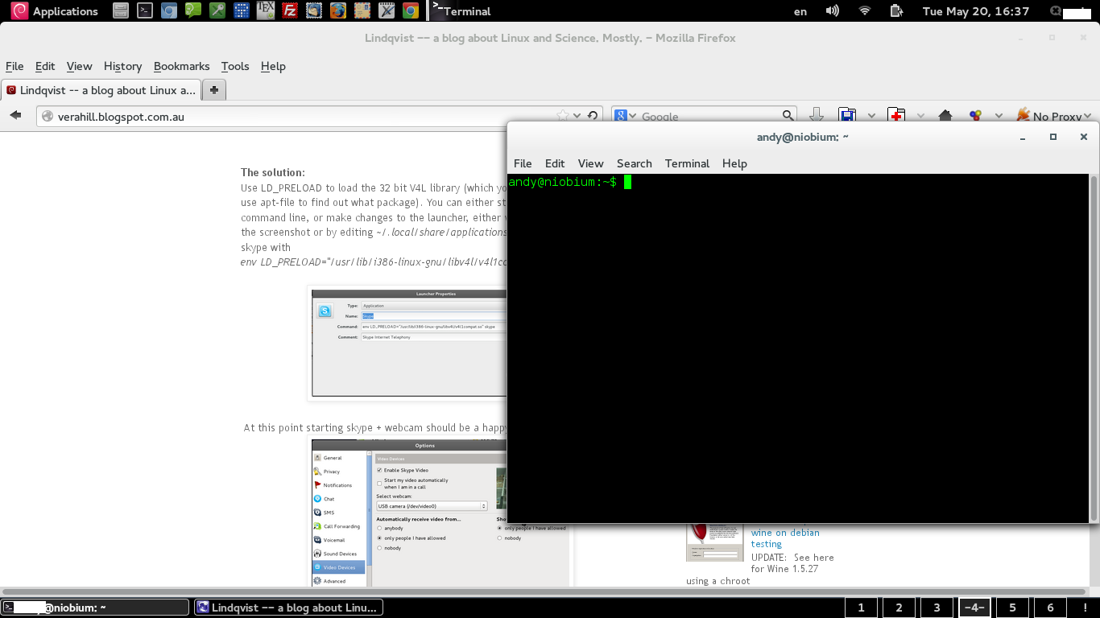
Task: Open Firefox History menu
Action: click(122, 66)
